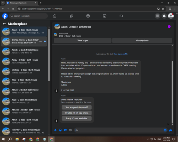The height and width of the screenshot is (142, 178).
Task: Click the Aa message input field
Action: (x=119, y=130)
